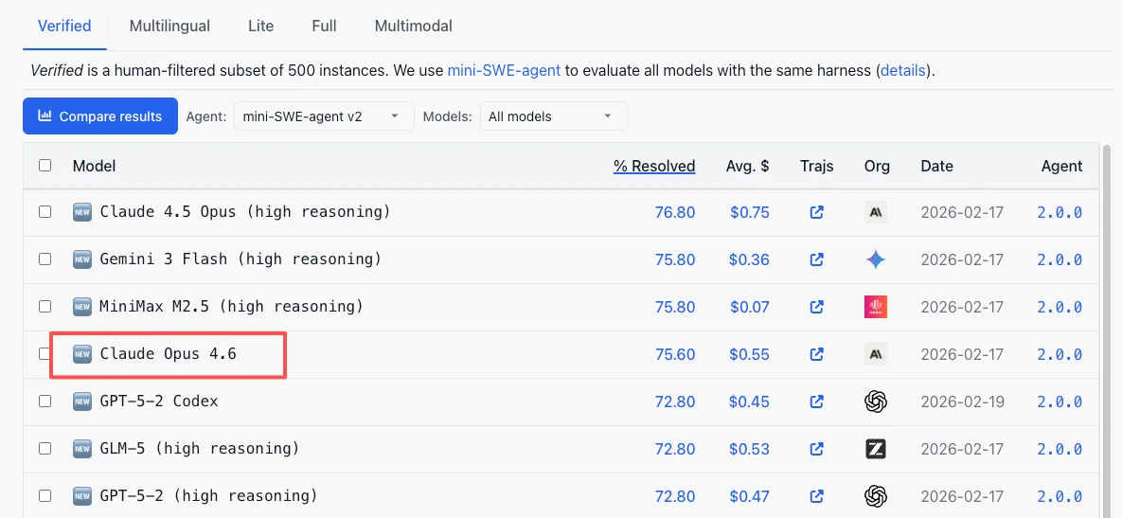This screenshot has width=1122, height=518.
Task: Click the MiniMax org logo
Action: (x=876, y=307)
